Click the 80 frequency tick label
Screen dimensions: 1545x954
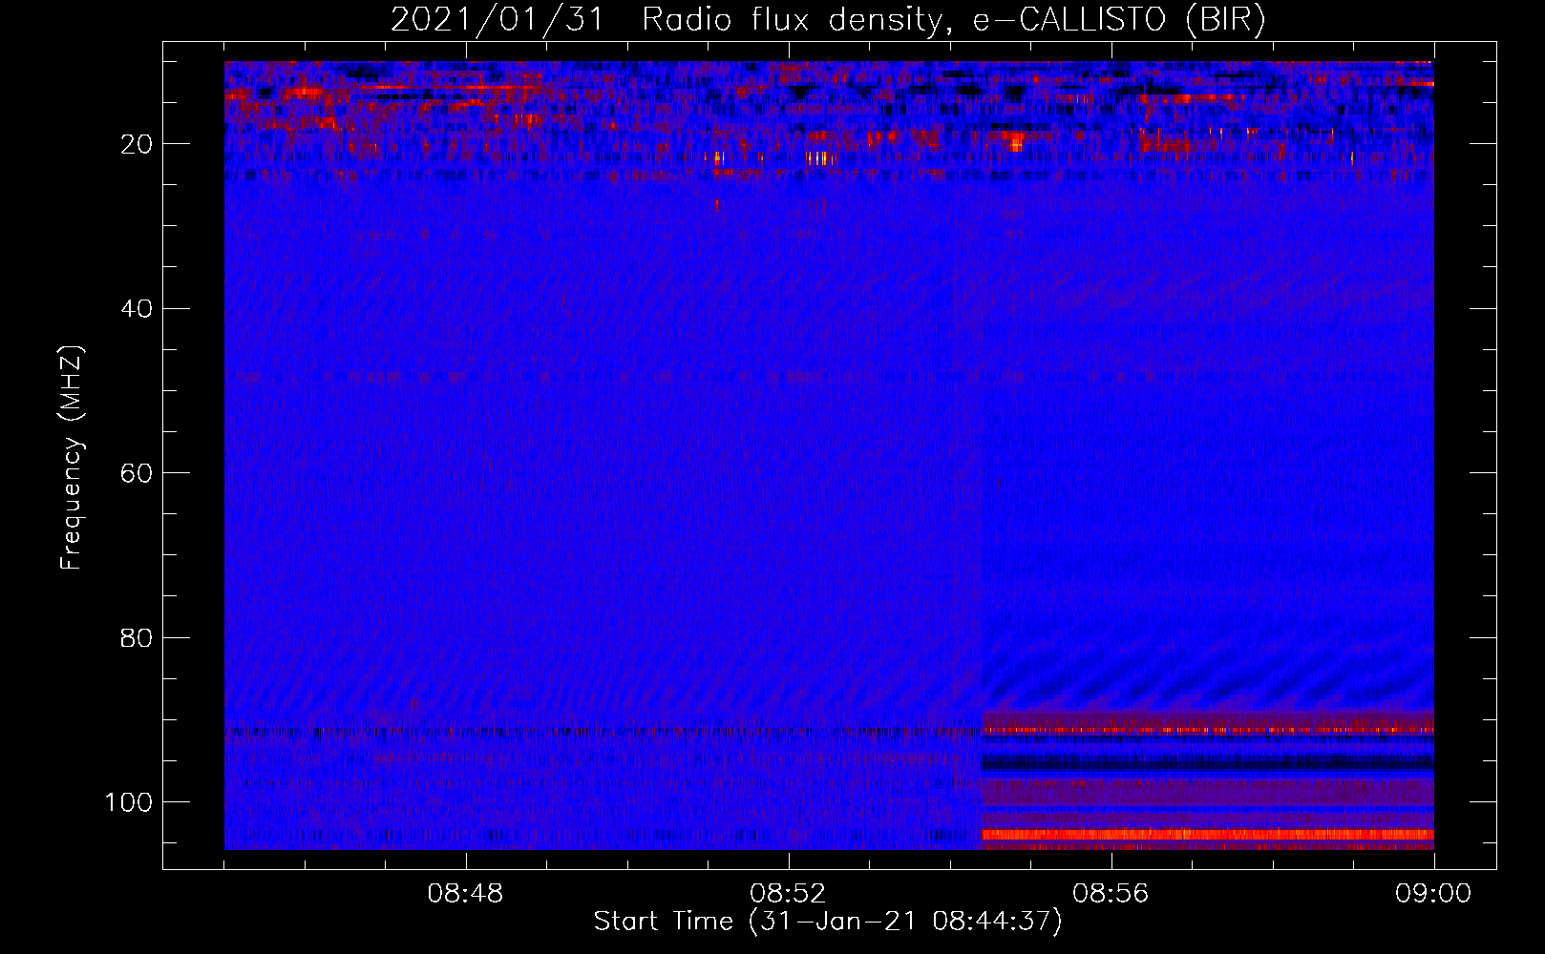click(138, 638)
